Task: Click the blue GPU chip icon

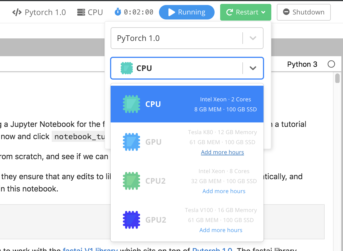Action: click(x=131, y=142)
